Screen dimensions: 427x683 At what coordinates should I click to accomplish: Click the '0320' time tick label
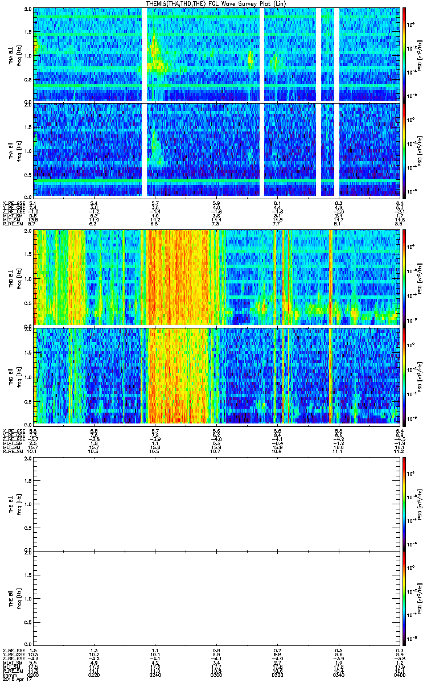pyautogui.click(x=277, y=674)
